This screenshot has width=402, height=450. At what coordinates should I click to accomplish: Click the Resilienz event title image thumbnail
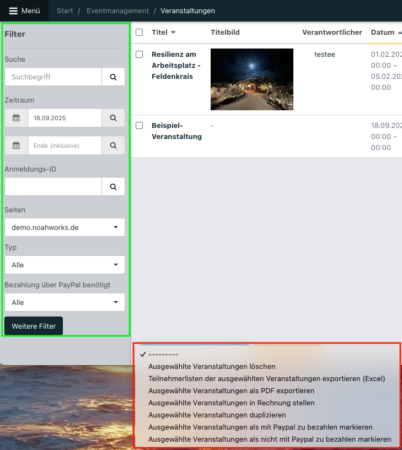[x=252, y=79]
